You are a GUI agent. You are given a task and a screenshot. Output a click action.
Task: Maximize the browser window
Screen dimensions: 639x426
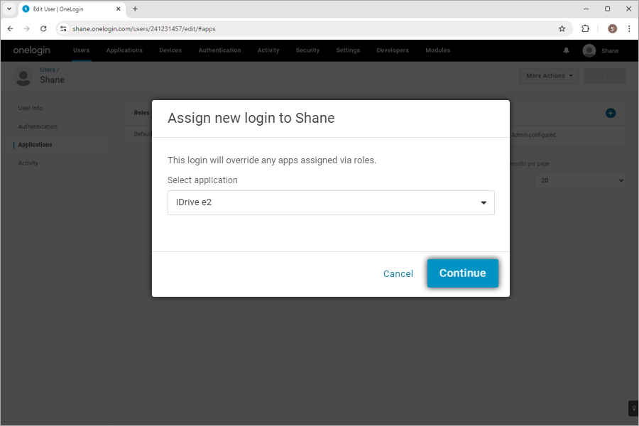coord(607,9)
